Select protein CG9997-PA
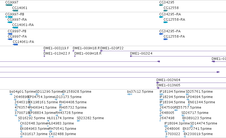 (x=17, y=37)
